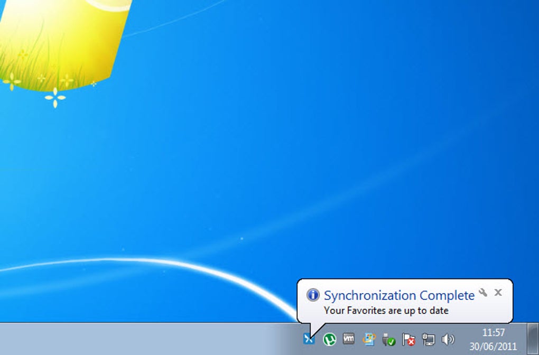This screenshot has height=355, width=539.
Task: Click the "Synchronization Complete" balloon title
Action: click(x=399, y=295)
